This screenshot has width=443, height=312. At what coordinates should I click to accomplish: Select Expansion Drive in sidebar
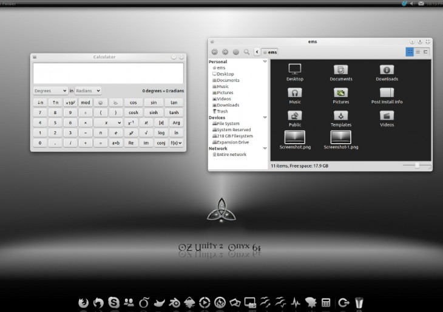coord(232,142)
